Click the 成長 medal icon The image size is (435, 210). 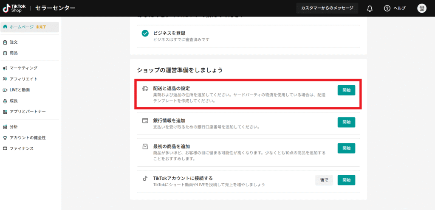pyautogui.click(x=5, y=101)
